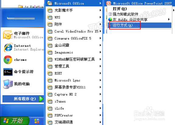
Task: Click the WebEx globe icon
Action: pyautogui.click(x=110, y=19)
